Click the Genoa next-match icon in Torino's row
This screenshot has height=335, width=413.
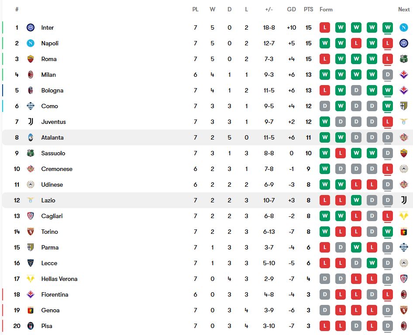(403, 232)
